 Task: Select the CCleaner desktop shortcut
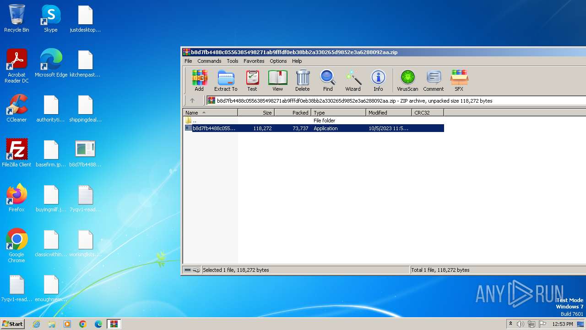pyautogui.click(x=16, y=108)
